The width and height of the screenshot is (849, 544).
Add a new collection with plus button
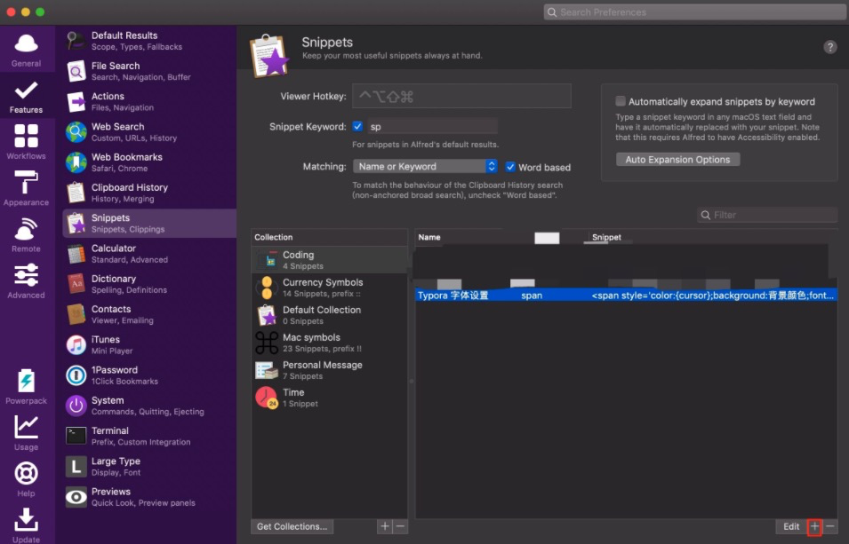click(x=384, y=526)
